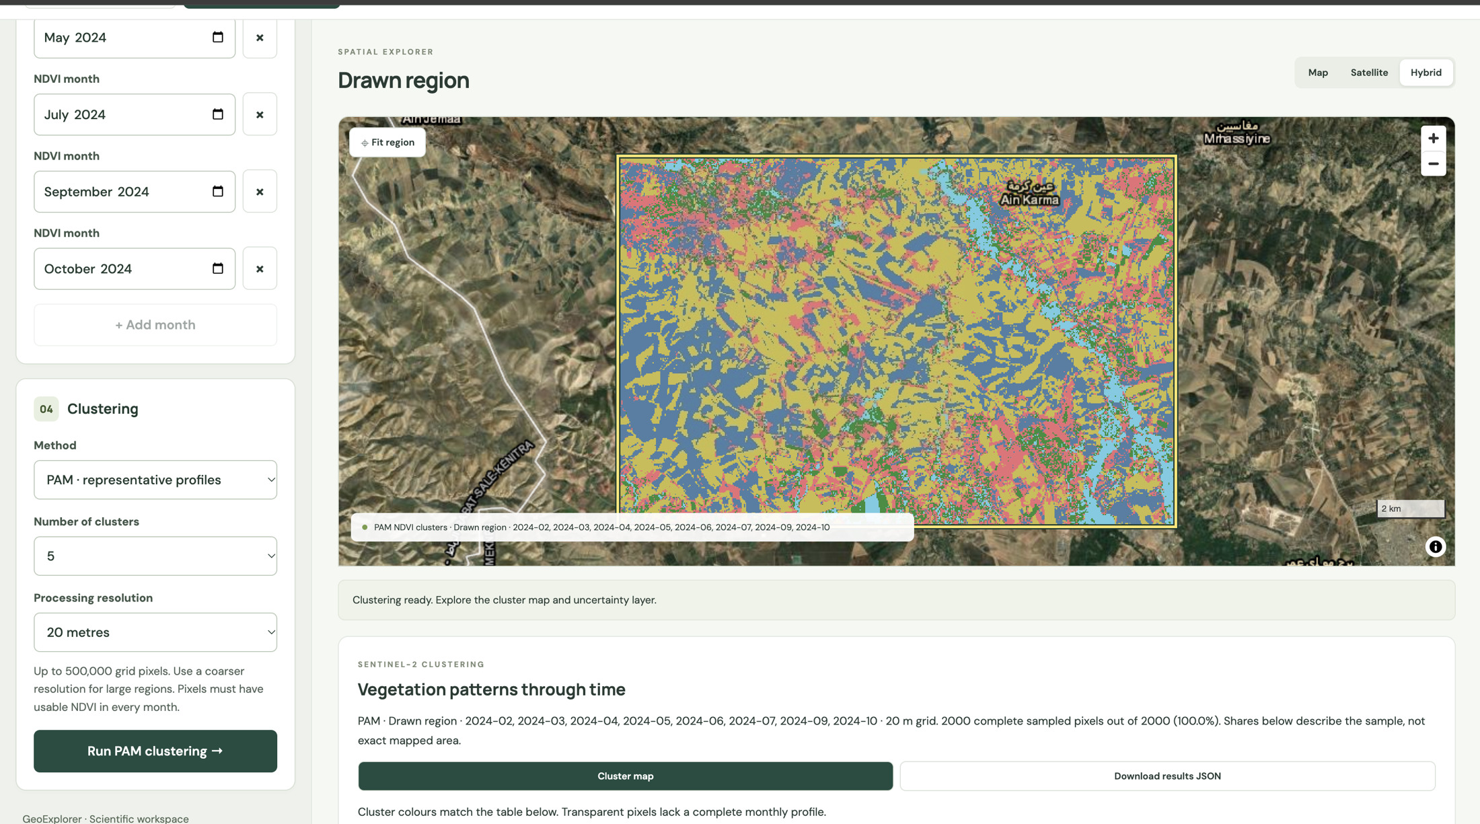Click the '04' step badge

tap(46, 409)
